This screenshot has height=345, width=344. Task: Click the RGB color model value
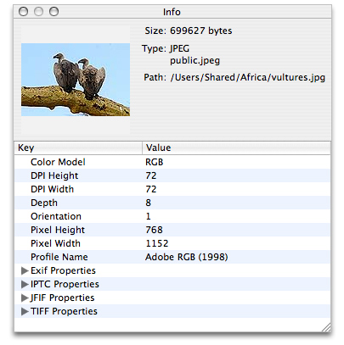(155, 162)
